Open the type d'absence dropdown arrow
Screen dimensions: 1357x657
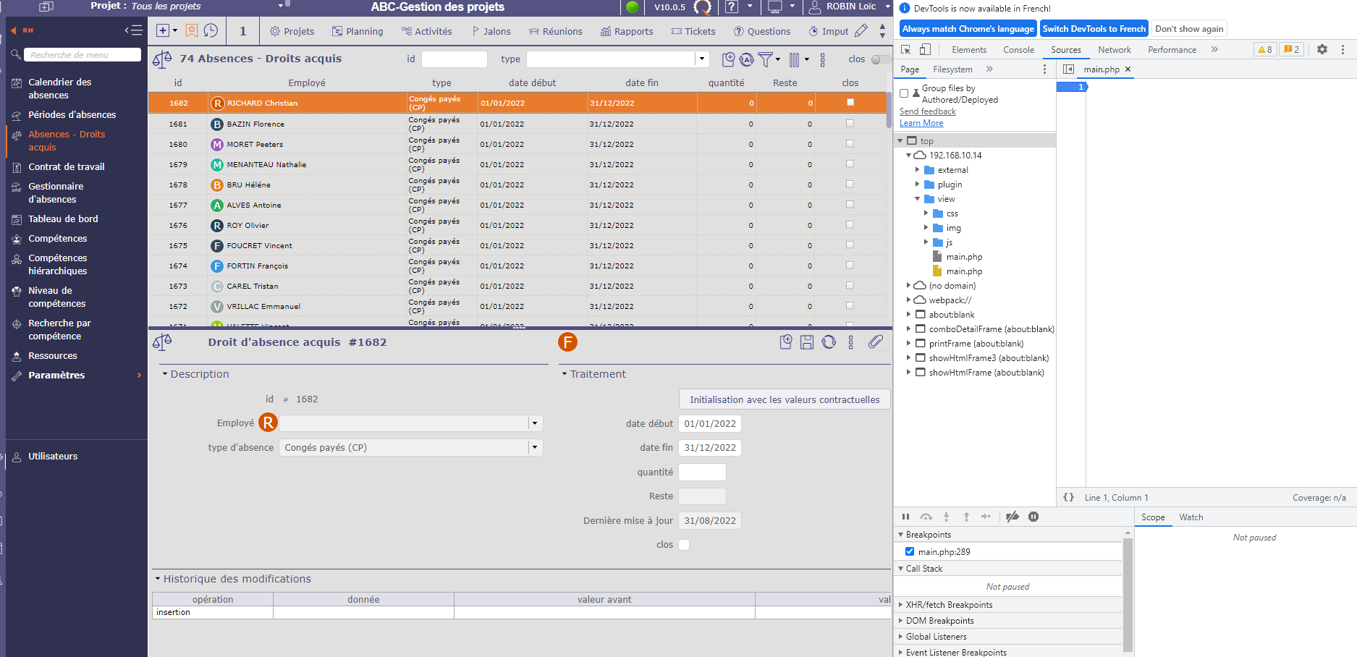pyautogui.click(x=535, y=448)
